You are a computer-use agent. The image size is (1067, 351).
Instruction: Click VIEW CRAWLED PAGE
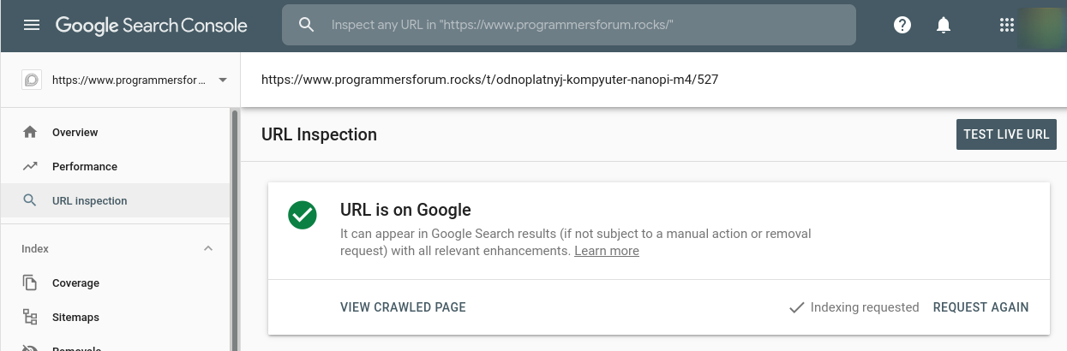[x=403, y=307]
